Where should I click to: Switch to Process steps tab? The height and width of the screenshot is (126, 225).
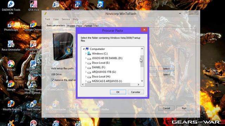click(x=75, y=26)
